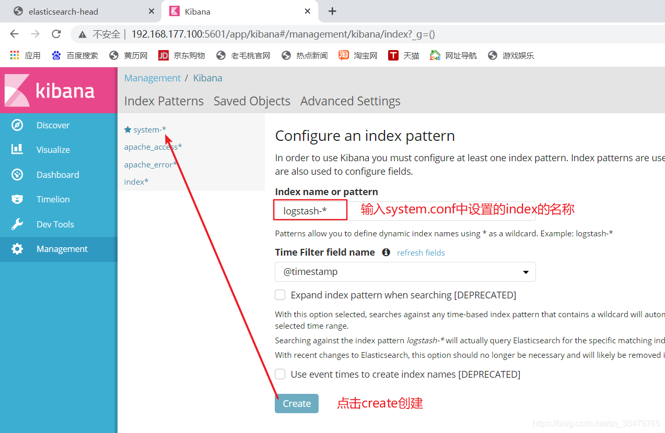Viewport: 665px width, 433px height.
Task: Select Timelion in the sidebar
Action: pos(59,199)
